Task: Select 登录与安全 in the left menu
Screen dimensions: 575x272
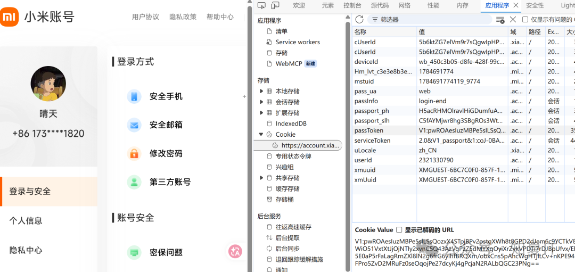Action: [x=49, y=191]
